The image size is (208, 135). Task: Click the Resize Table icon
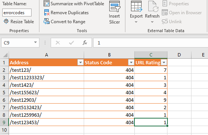click(x=6, y=21)
